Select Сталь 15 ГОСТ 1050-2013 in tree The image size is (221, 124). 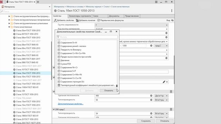click(27, 94)
